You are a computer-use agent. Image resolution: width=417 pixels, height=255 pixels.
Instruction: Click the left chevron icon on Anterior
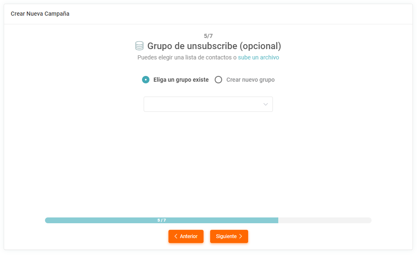click(176, 236)
